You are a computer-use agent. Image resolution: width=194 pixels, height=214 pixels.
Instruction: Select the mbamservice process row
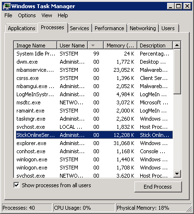(x=94, y=70)
